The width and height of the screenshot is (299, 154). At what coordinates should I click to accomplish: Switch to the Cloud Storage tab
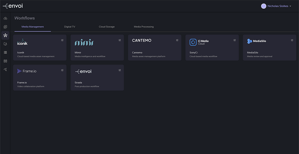click(x=107, y=27)
